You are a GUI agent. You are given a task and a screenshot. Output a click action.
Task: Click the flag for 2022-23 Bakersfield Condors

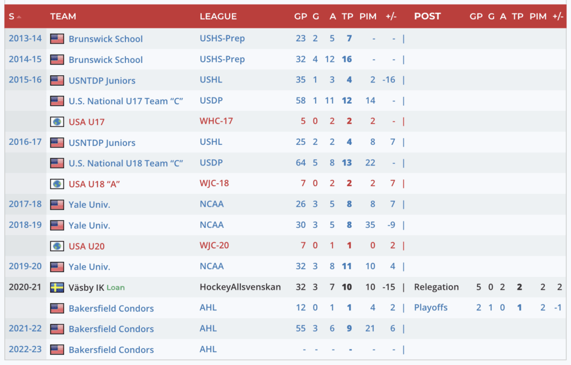(x=57, y=350)
